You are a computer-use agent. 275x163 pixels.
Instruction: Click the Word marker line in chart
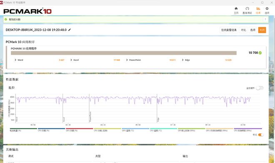click(16, 108)
